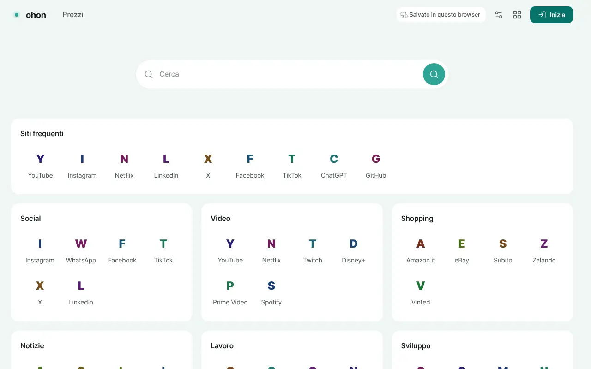The height and width of the screenshot is (369, 591).
Task: Open GitHub shortcut
Action: pyautogui.click(x=376, y=166)
